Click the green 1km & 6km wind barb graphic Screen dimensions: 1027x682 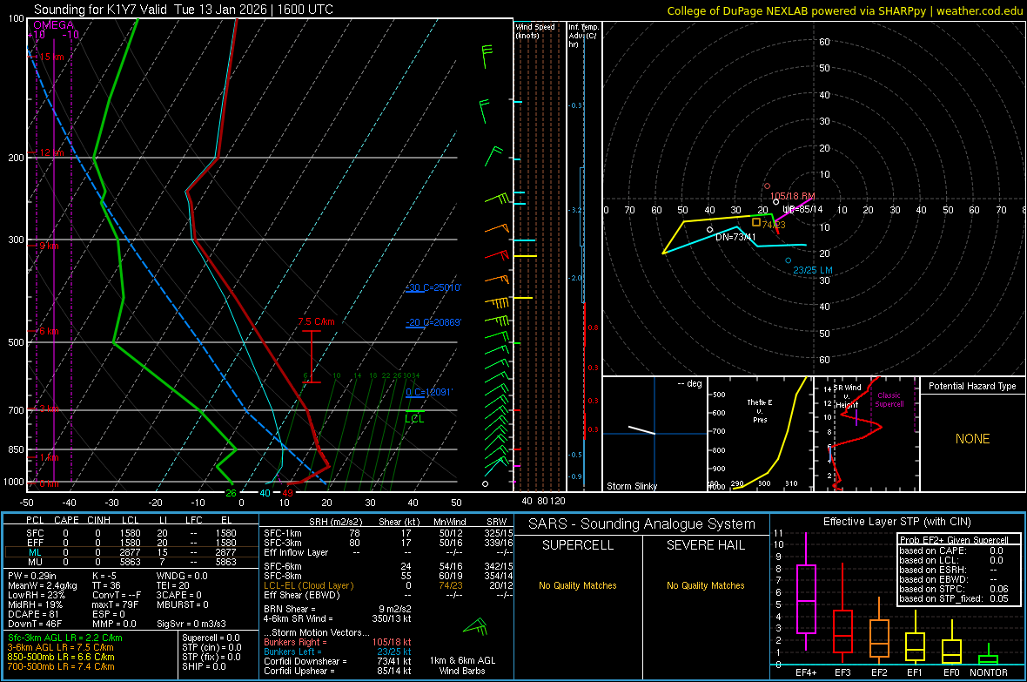click(476, 627)
